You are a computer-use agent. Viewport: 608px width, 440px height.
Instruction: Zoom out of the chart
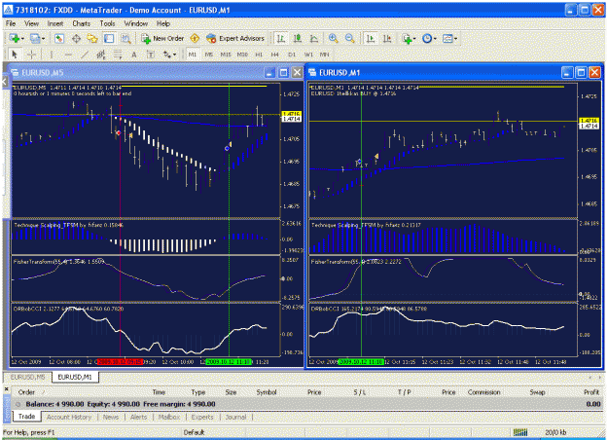coord(350,38)
